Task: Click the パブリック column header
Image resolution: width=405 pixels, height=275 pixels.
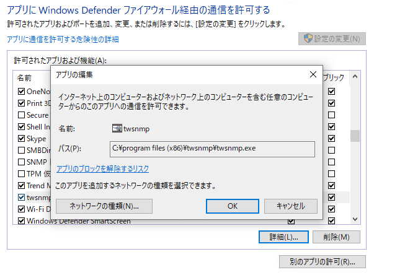Action: 334,77
